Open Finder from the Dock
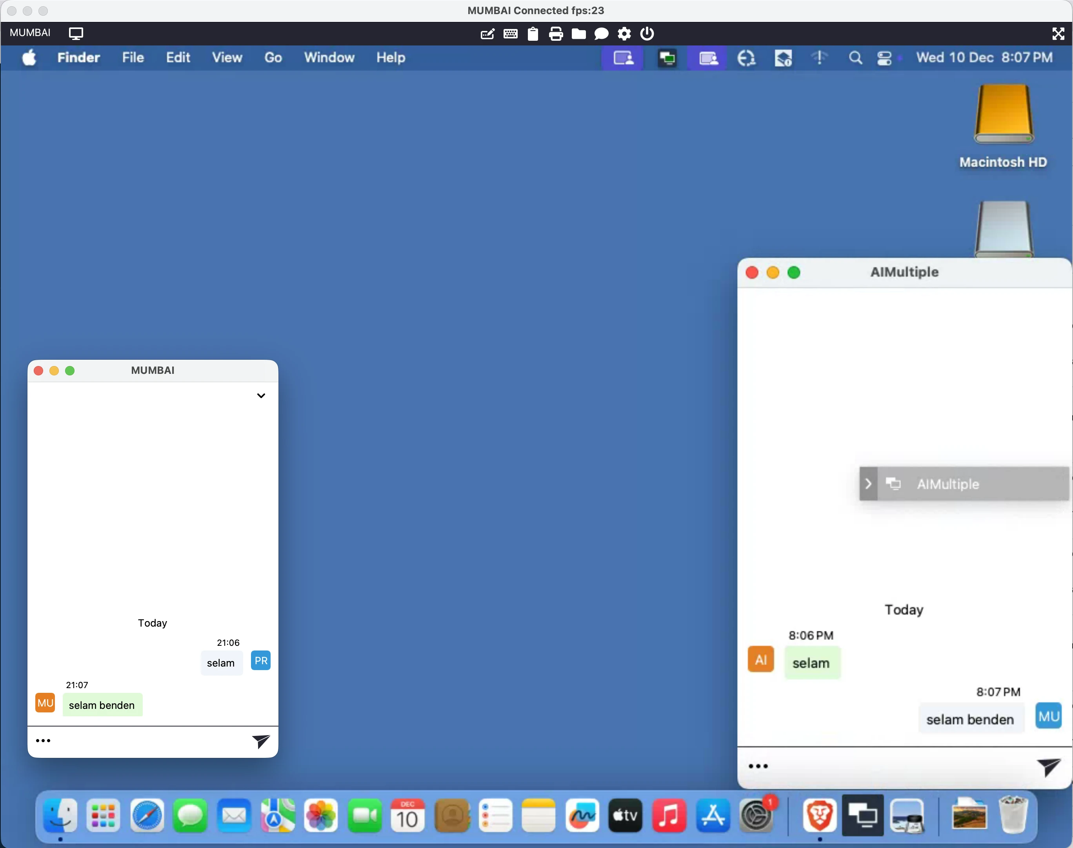Screen dimensions: 1073x848 pos(61,815)
